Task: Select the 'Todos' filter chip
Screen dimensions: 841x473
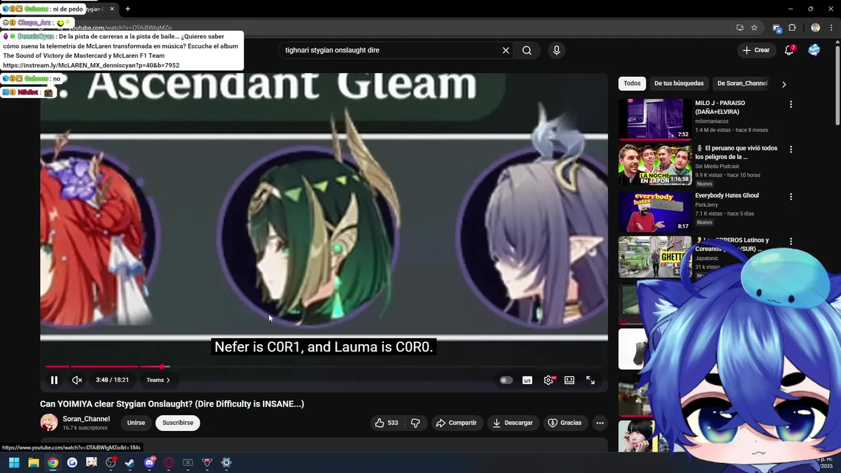Action: (x=632, y=83)
